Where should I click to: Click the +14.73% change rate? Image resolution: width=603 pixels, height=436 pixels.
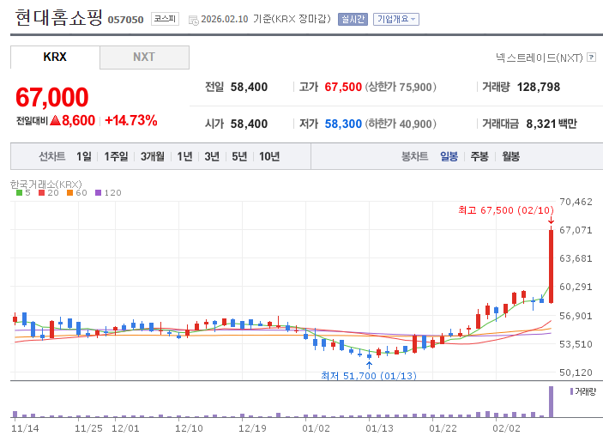[x=130, y=120]
